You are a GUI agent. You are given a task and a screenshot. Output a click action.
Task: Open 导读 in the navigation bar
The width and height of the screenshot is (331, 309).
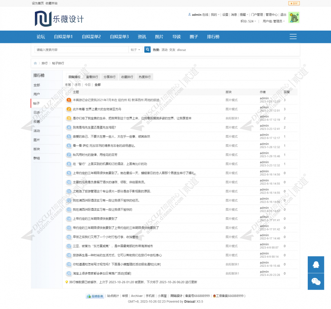click(x=176, y=37)
